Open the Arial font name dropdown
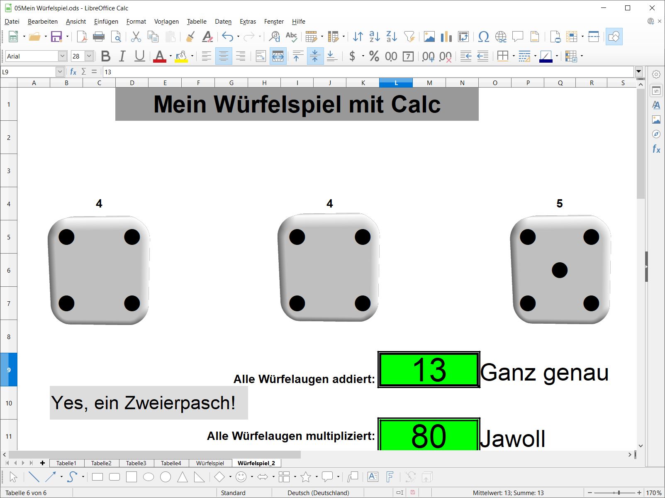The width and height of the screenshot is (665, 498). click(x=62, y=56)
